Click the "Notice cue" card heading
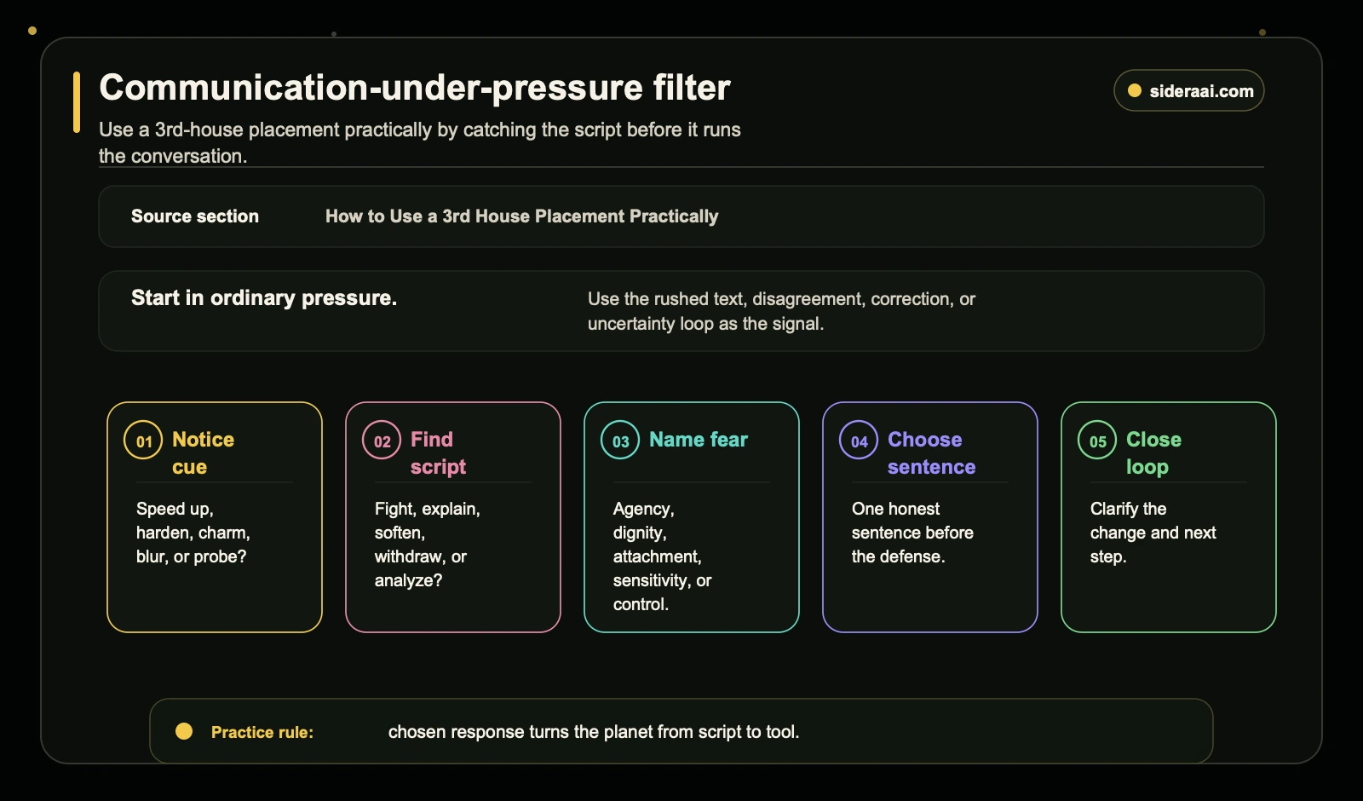The image size is (1363, 801). point(203,452)
